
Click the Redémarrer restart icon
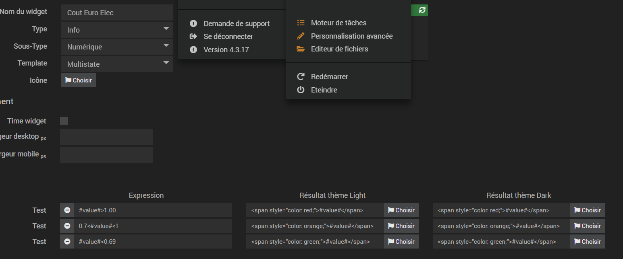pos(301,77)
